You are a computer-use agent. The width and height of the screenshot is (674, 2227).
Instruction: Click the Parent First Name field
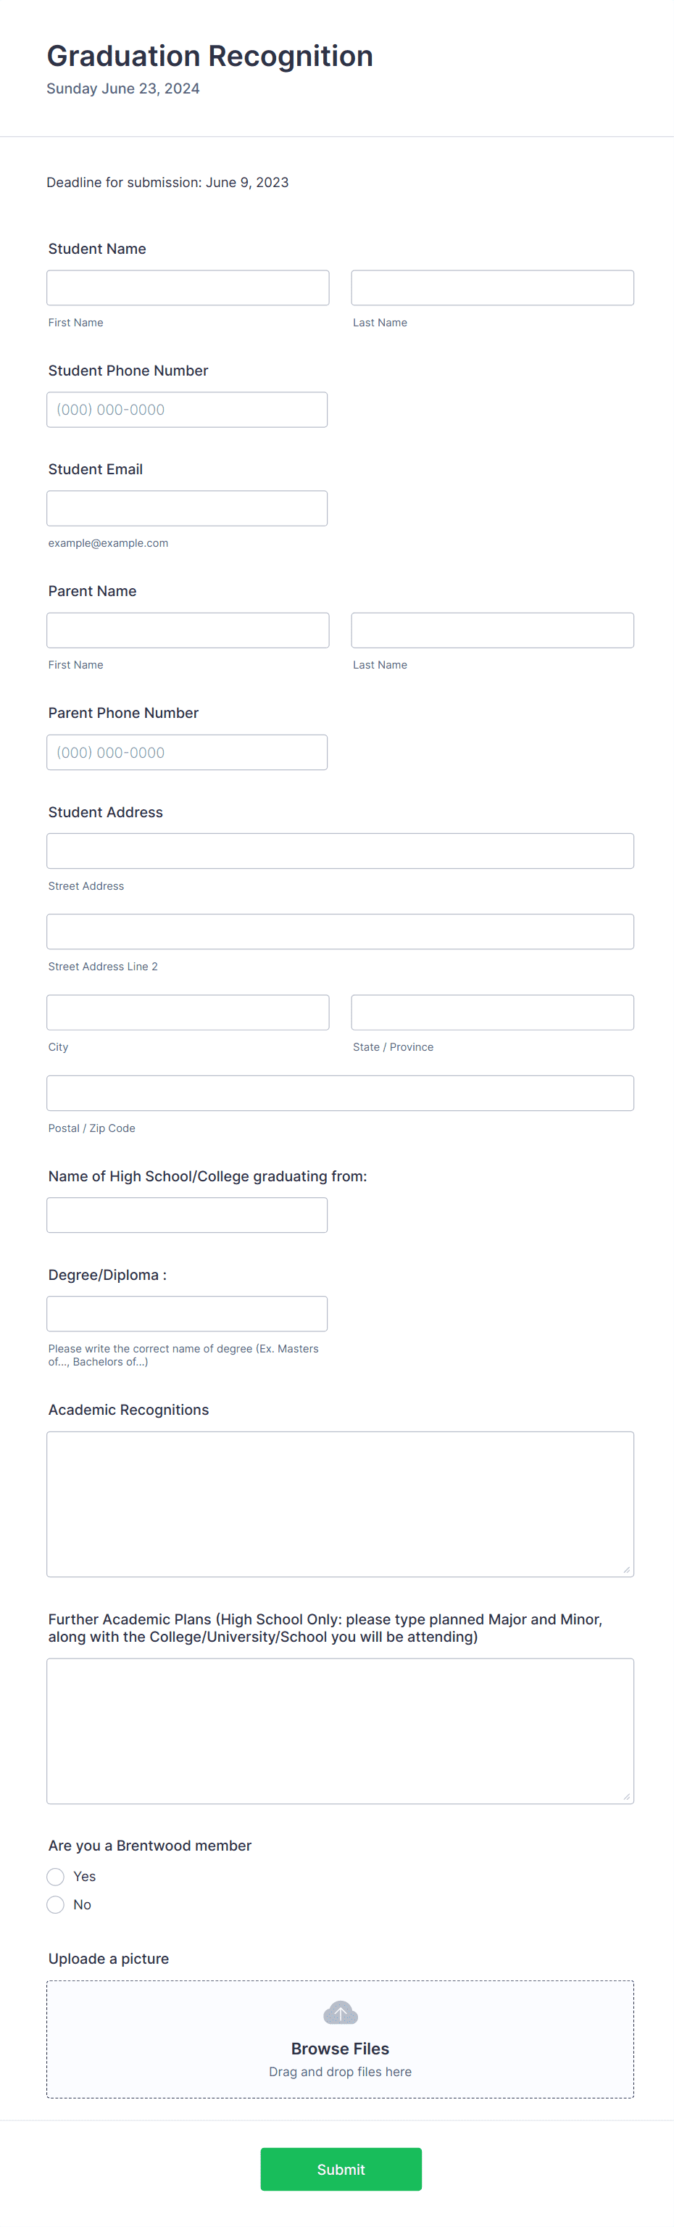coord(188,629)
